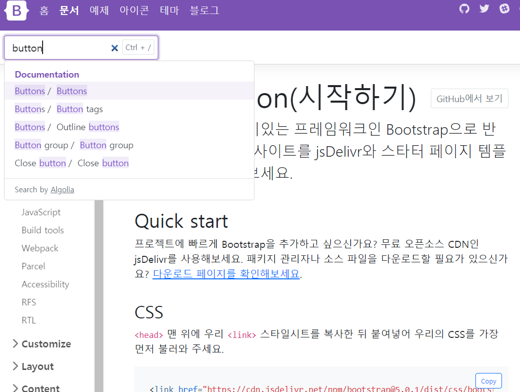The width and height of the screenshot is (520, 392).
Task: Open the 아이콘 nav item
Action: point(134,11)
